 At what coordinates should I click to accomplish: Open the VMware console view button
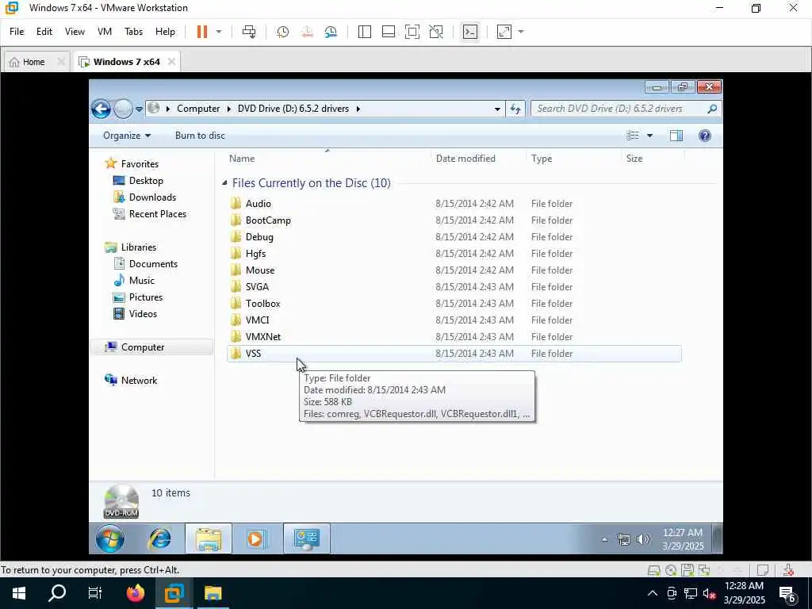(x=469, y=32)
